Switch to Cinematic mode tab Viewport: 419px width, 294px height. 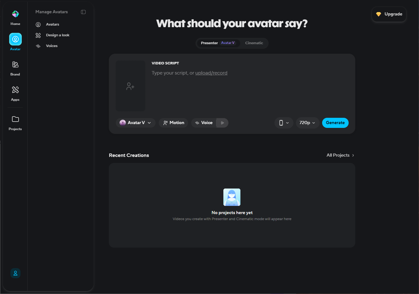(254, 43)
